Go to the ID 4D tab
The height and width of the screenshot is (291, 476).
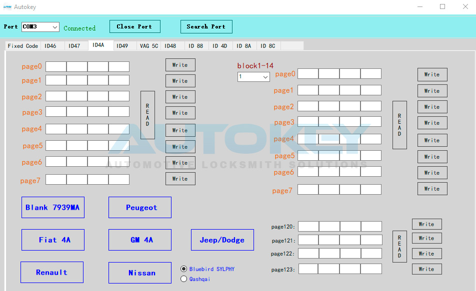220,46
